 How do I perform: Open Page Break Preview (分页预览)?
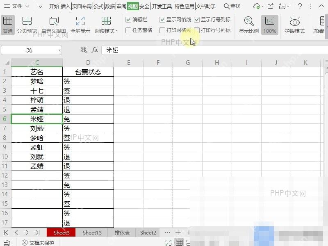[27, 25]
